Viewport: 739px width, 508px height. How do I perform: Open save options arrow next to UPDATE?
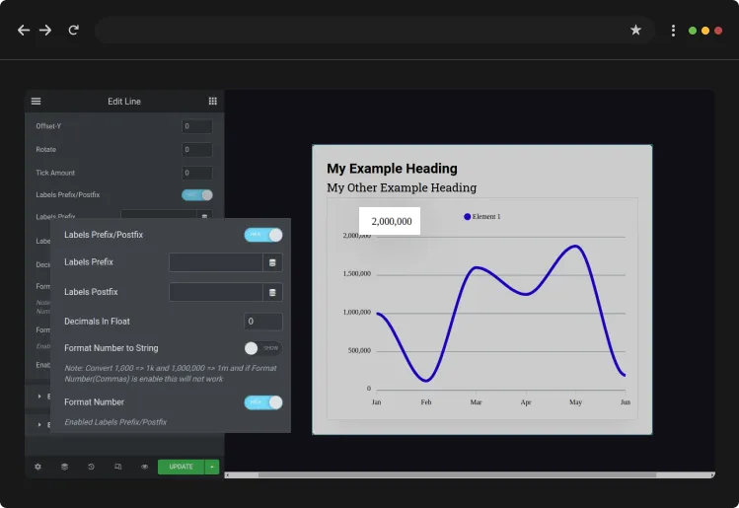212,467
